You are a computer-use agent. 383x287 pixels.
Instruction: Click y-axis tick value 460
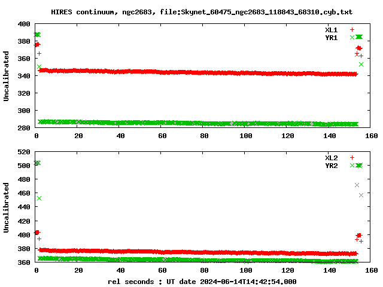pyautogui.click(x=24, y=193)
